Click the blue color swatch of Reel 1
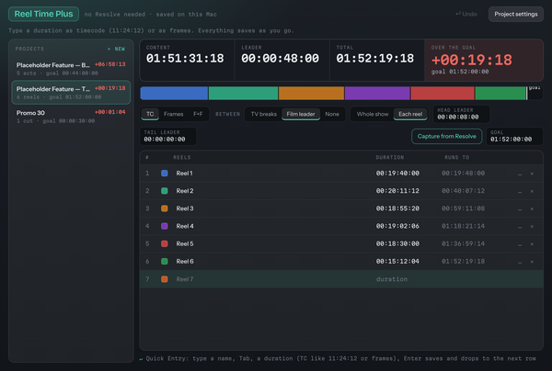 (x=165, y=174)
